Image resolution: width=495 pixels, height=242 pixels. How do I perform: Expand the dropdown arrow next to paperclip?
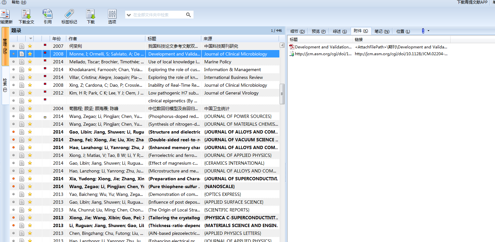tap(428, 31)
